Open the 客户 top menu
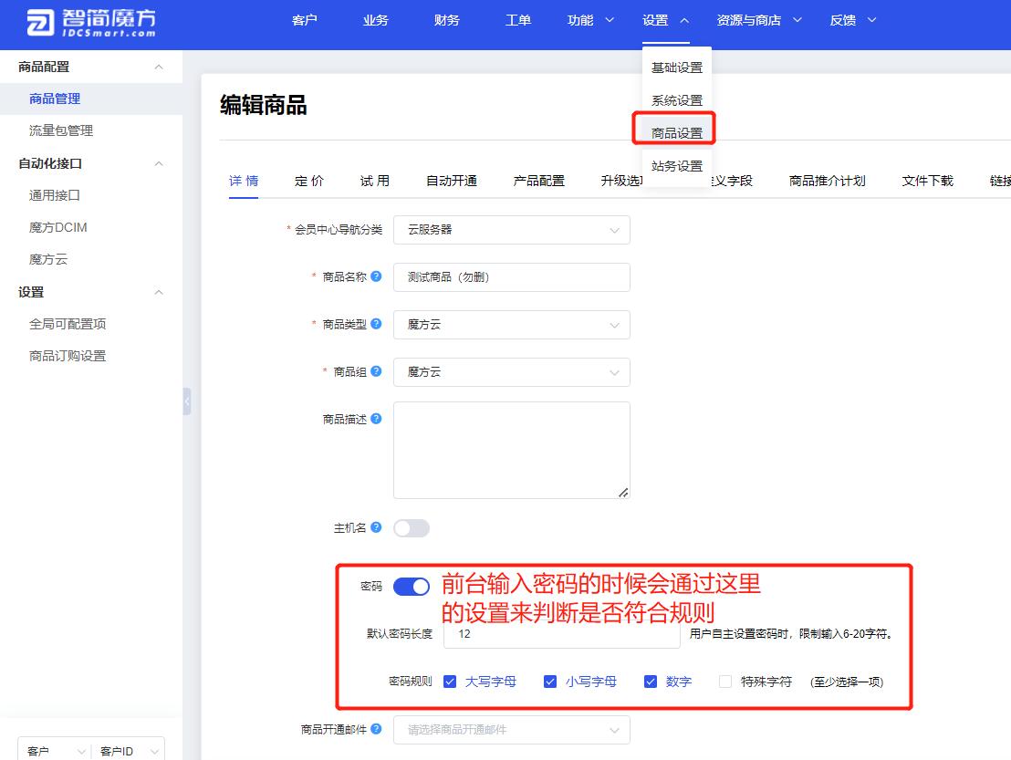 click(305, 21)
